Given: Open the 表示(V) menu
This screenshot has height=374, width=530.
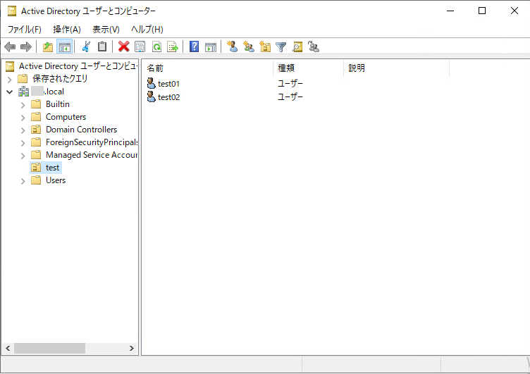Looking at the screenshot, I should click(106, 30).
